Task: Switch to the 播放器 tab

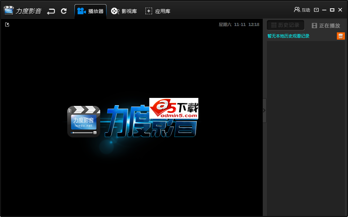Action: click(90, 11)
